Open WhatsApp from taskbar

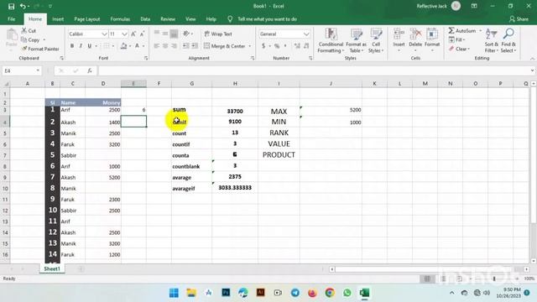[x=347, y=293]
